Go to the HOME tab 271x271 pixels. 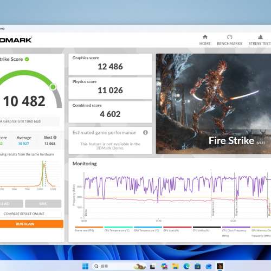(x=205, y=40)
